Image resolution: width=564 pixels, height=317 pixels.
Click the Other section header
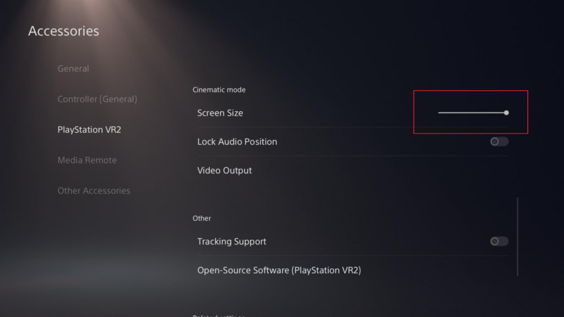(202, 218)
